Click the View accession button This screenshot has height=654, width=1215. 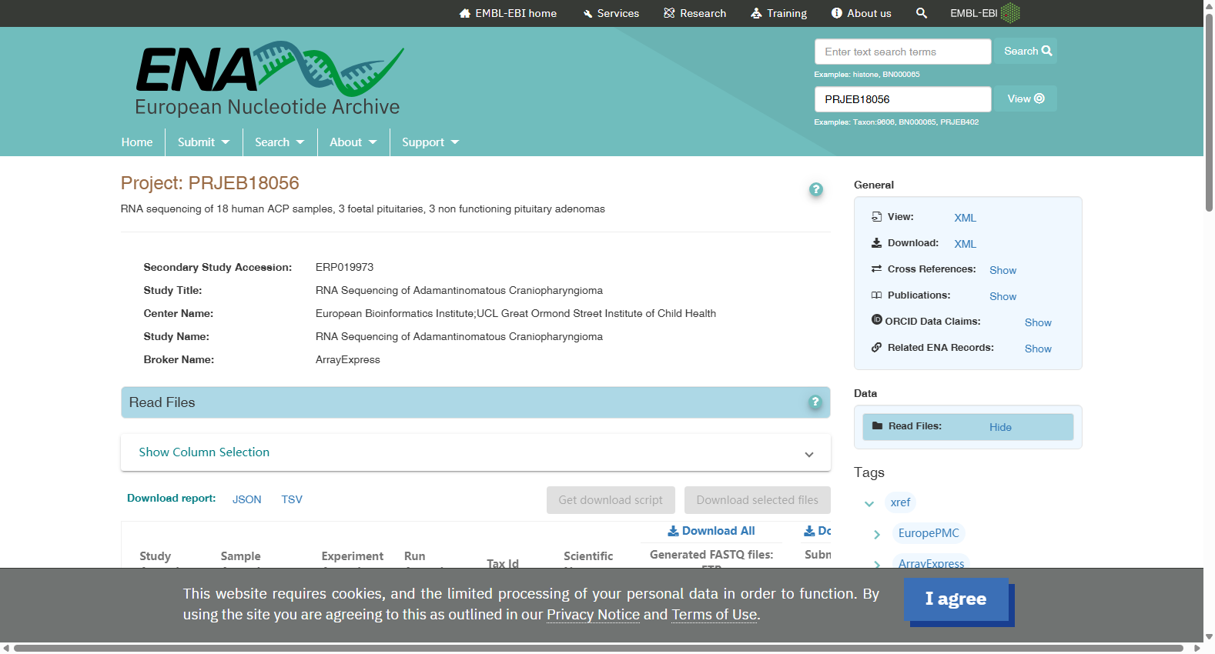(1026, 98)
